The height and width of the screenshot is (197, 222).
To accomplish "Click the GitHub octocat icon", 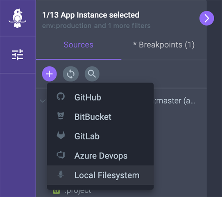I will (x=61, y=97).
